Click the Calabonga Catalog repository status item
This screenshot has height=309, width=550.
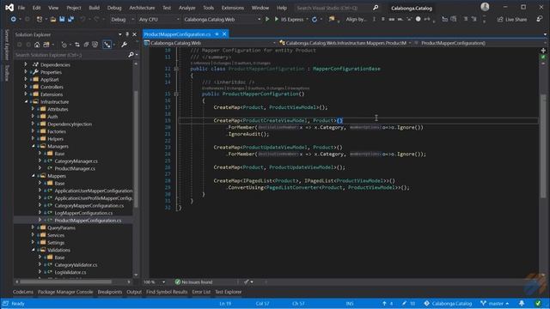(448, 303)
